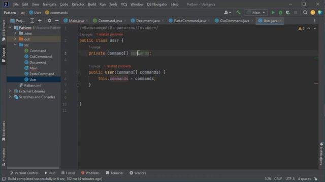Hide the Project tool window
325x182 pixels.
pos(56,21)
